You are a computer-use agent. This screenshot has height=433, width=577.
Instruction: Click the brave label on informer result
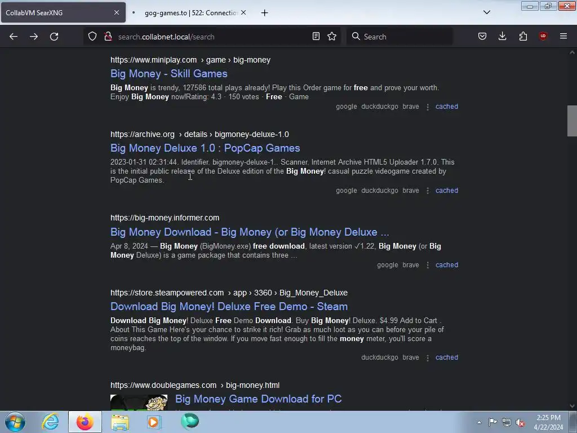[411, 265]
